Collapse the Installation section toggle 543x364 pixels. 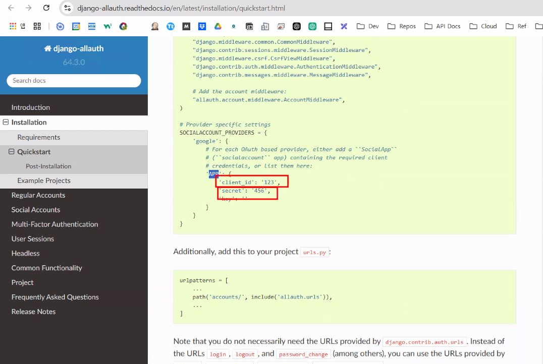click(x=6, y=122)
